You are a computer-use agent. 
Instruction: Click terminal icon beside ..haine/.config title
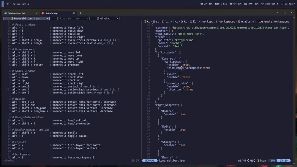[x=8, y=4]
